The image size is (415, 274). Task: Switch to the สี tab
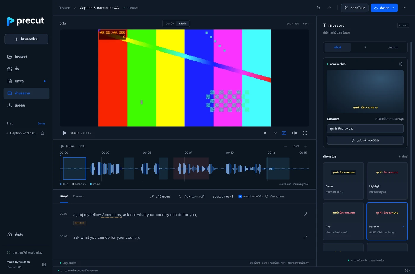click(365, 47)
